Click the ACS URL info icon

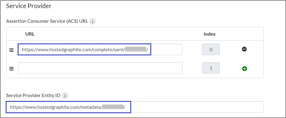pos(93,21)
